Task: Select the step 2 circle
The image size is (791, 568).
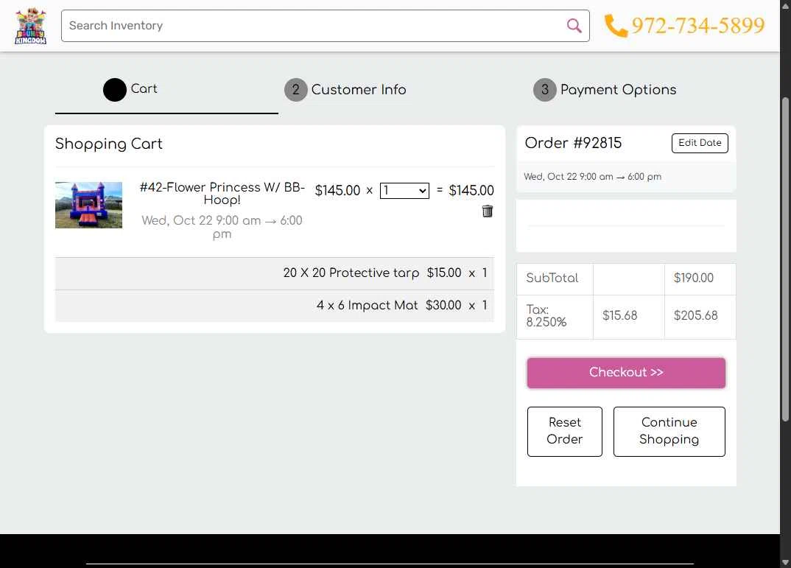Action: (295, 90)
